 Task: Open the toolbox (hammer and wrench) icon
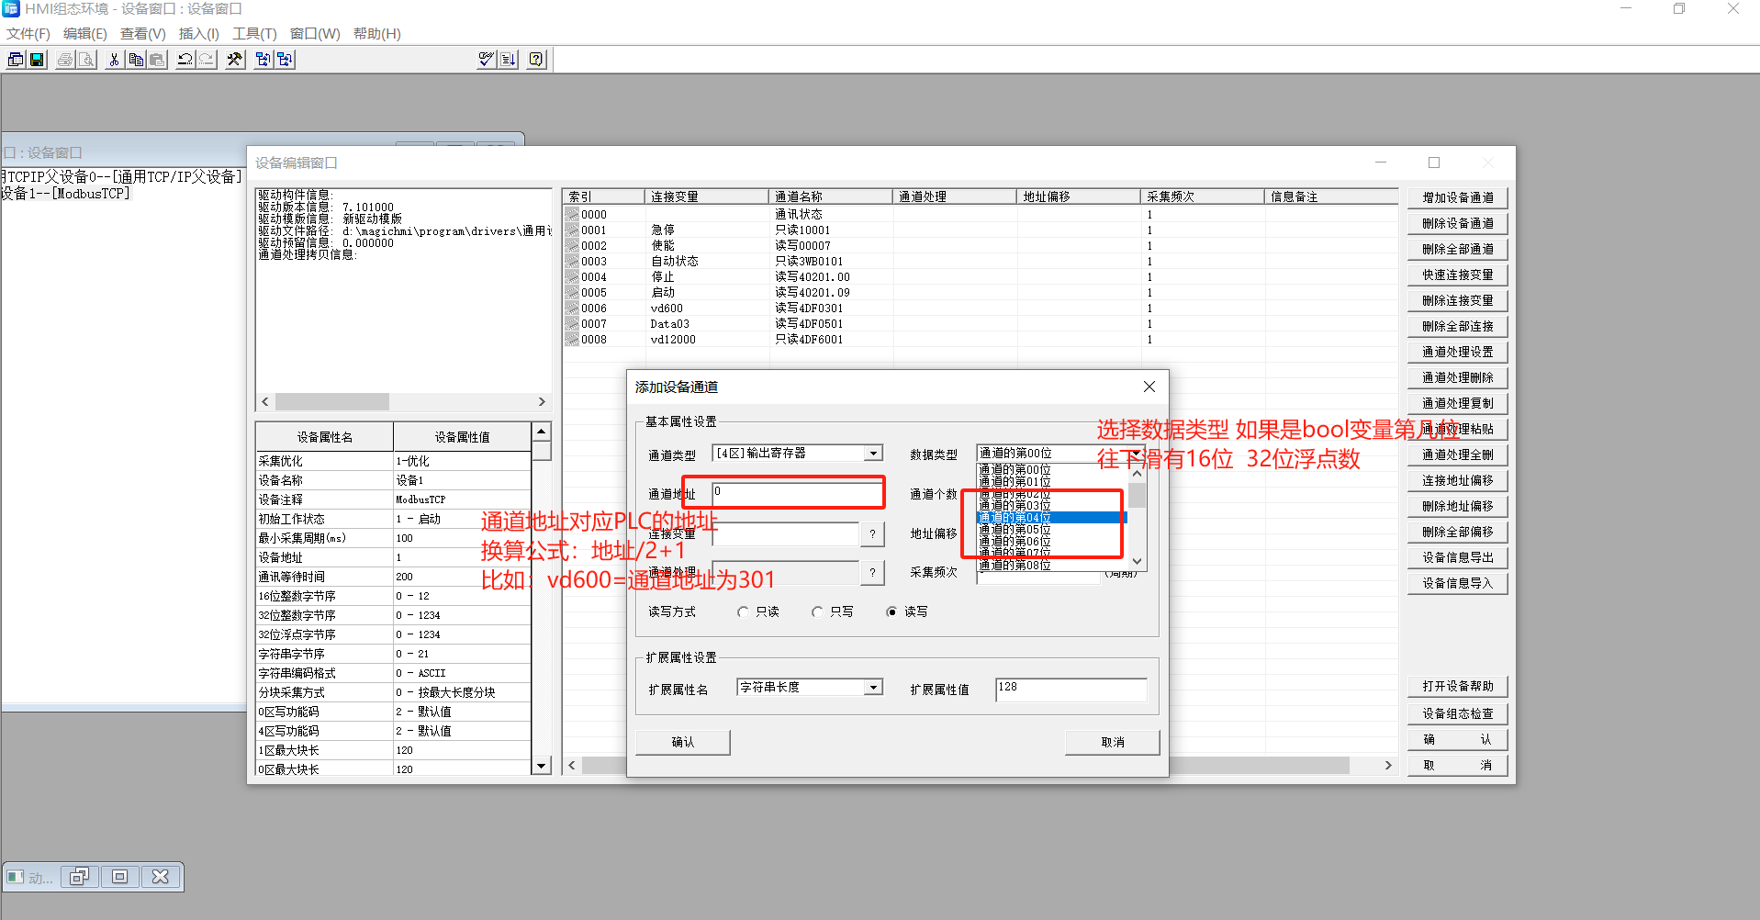pyautogui.click(x=235, y=60)
